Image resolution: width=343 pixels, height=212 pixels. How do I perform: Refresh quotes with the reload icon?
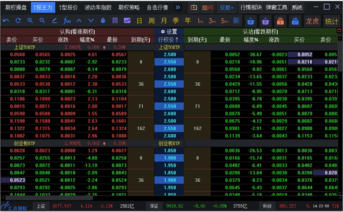pyautogui.click(x=18, y=21)
